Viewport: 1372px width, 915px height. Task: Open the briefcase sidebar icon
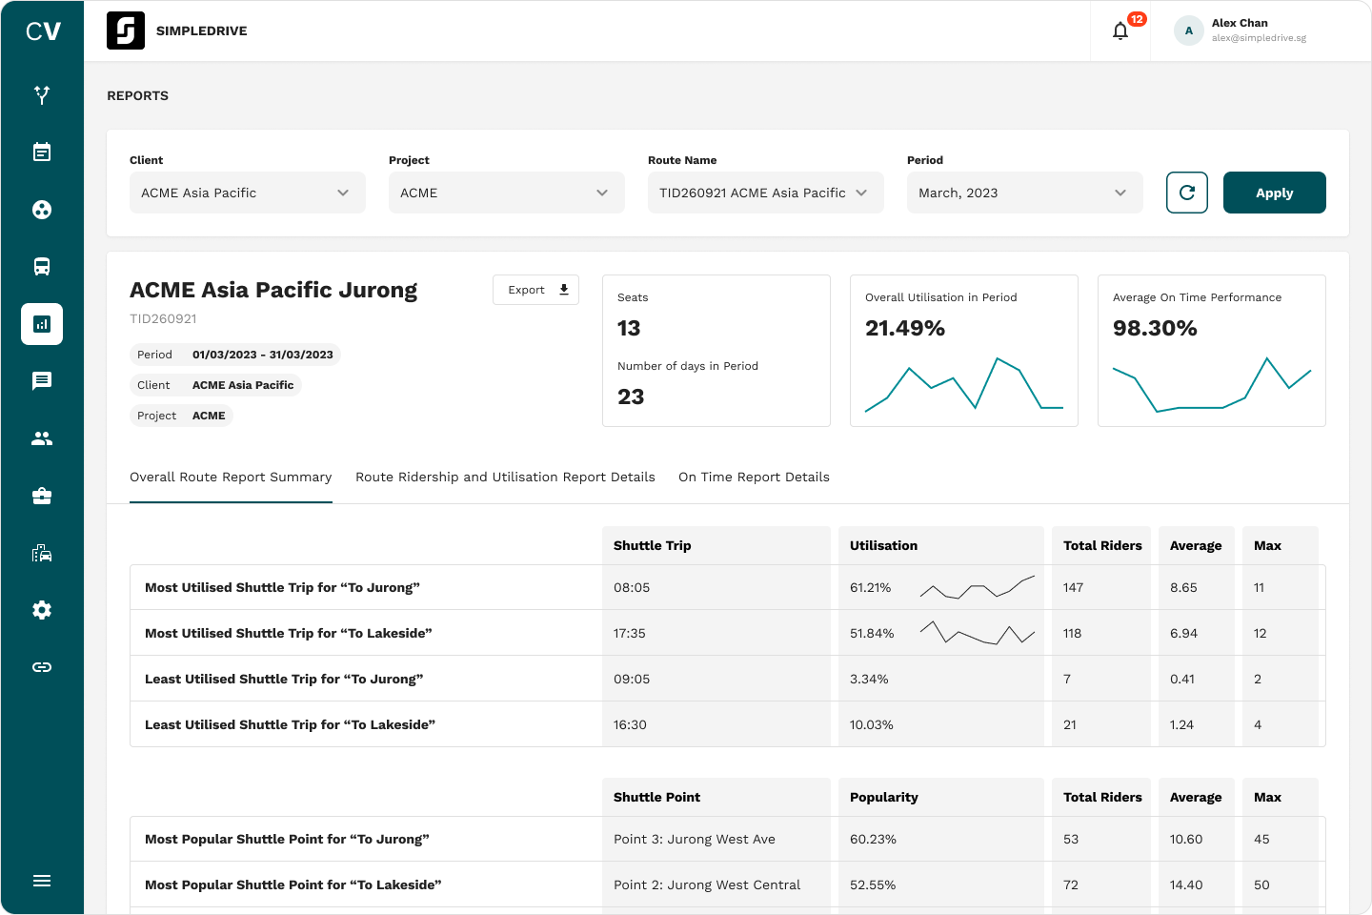(42, 496)
